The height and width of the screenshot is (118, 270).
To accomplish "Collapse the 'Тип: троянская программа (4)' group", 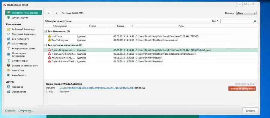I will (x=46, y=45).
